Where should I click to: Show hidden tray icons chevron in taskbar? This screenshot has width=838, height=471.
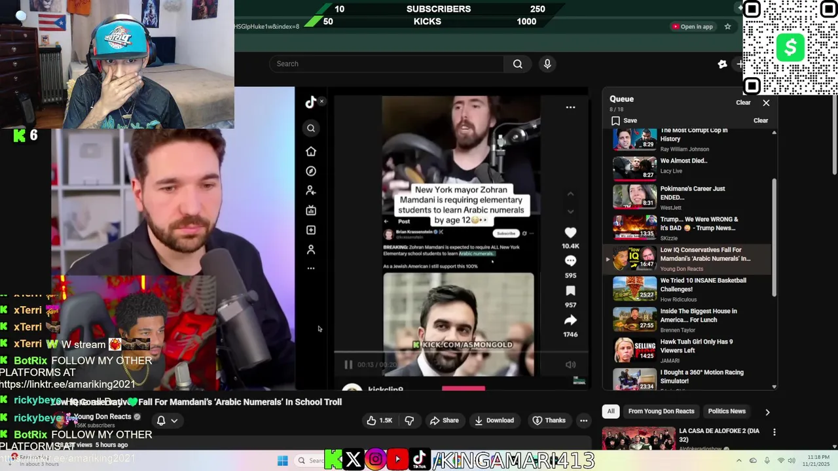[738, 461]
